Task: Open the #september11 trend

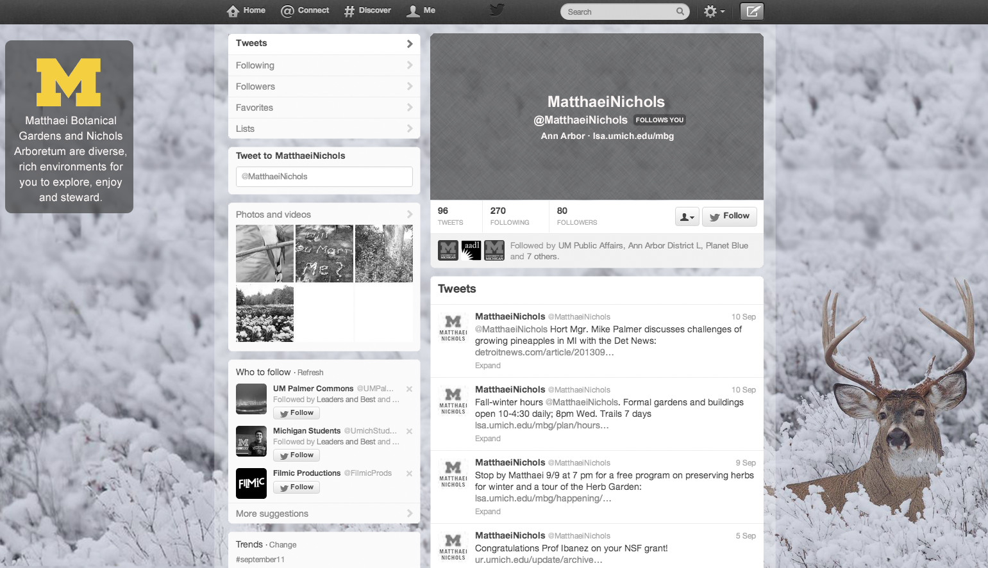Action: [x=260, y=560]
